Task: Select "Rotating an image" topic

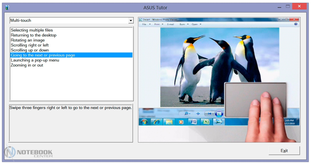Action: pos(28,40)
